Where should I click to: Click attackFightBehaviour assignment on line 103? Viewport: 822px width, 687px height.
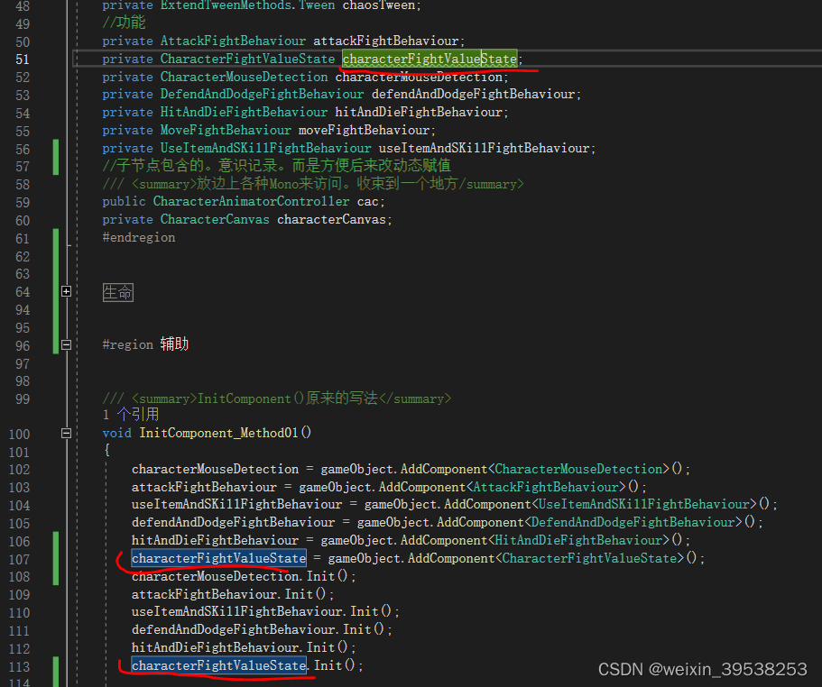[x=204, y=487]
